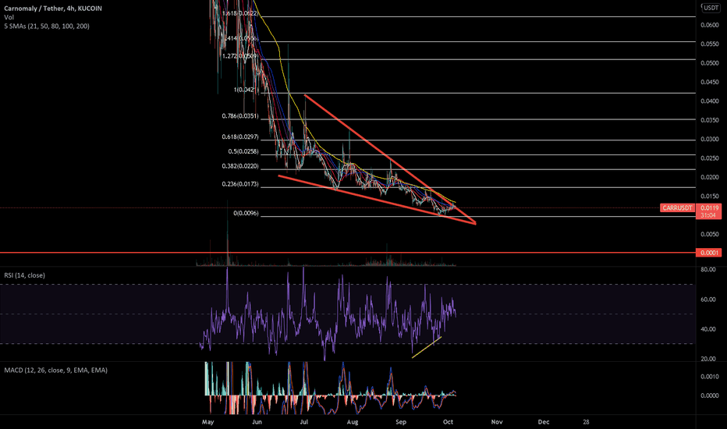Click the Jun label on the time axis
727x429 pixels.
tap(257, 421)
